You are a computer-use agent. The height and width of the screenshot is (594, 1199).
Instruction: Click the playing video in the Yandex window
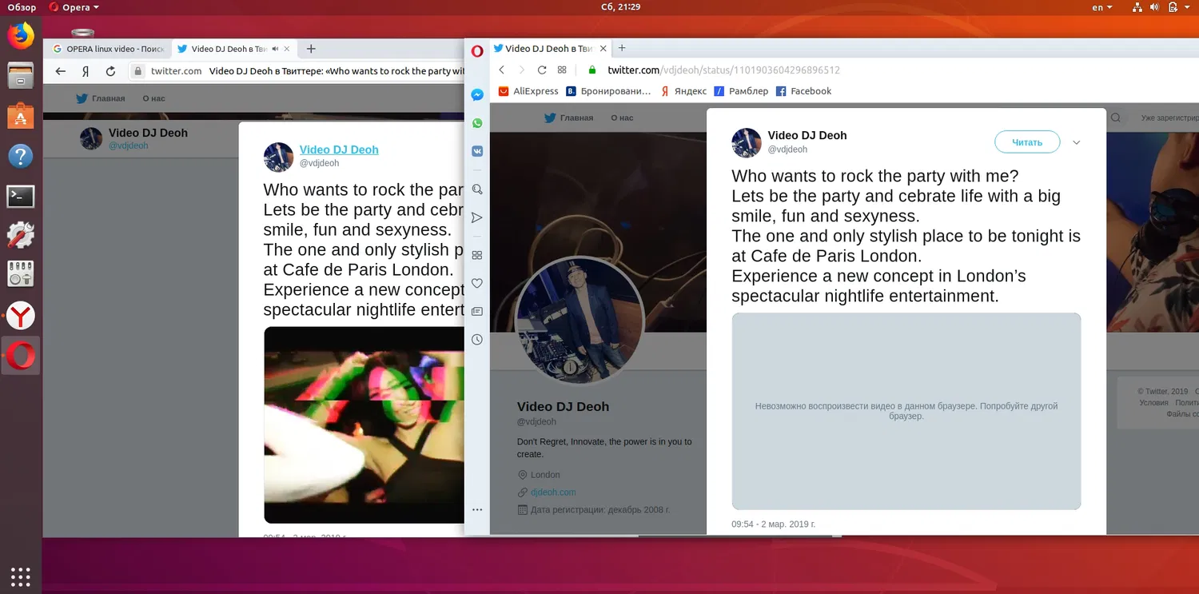pos(364,425)
